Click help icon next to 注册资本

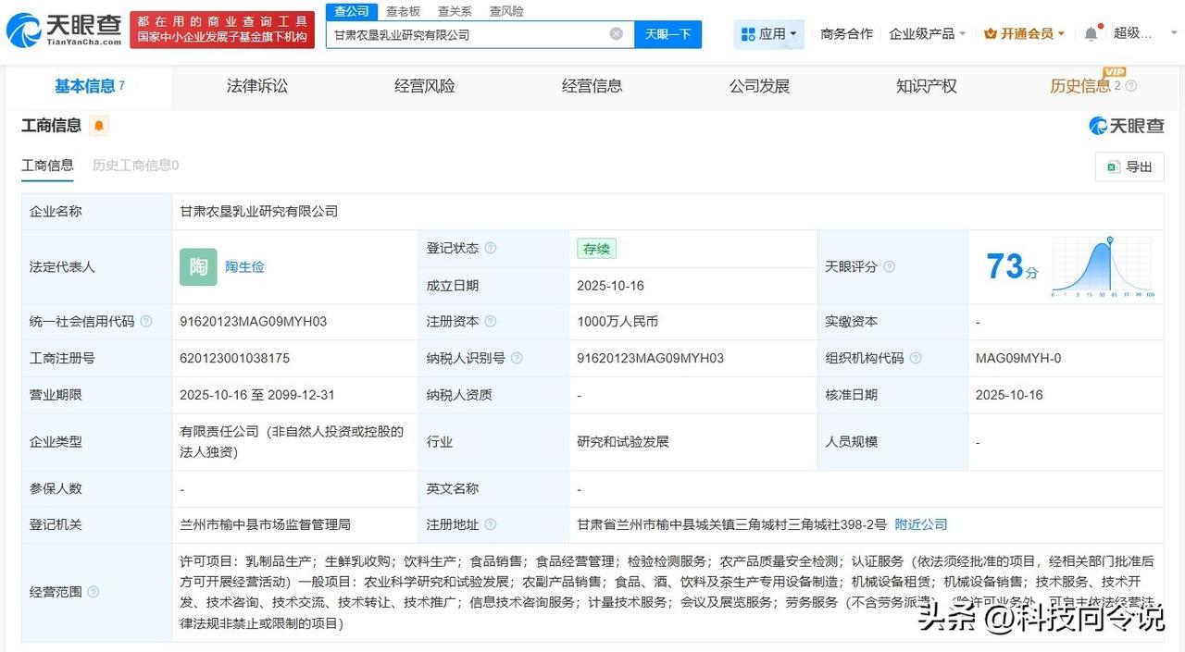click(491, 322)
